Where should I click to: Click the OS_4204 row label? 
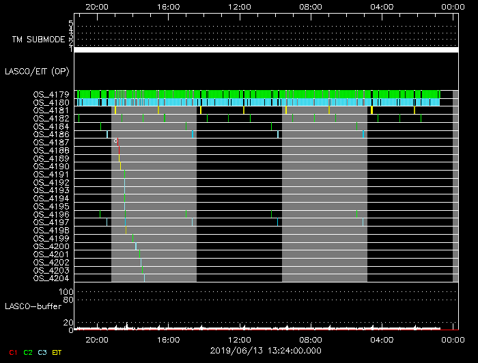tap(51, 278)
